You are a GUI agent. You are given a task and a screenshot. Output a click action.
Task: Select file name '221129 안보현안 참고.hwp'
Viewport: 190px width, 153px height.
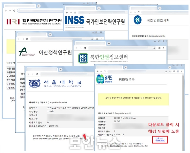click(125, 118)
